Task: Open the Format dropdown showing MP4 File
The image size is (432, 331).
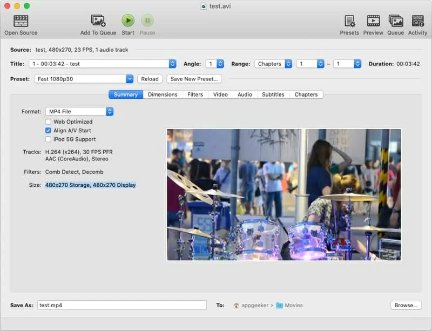Action: coord(79,111)
